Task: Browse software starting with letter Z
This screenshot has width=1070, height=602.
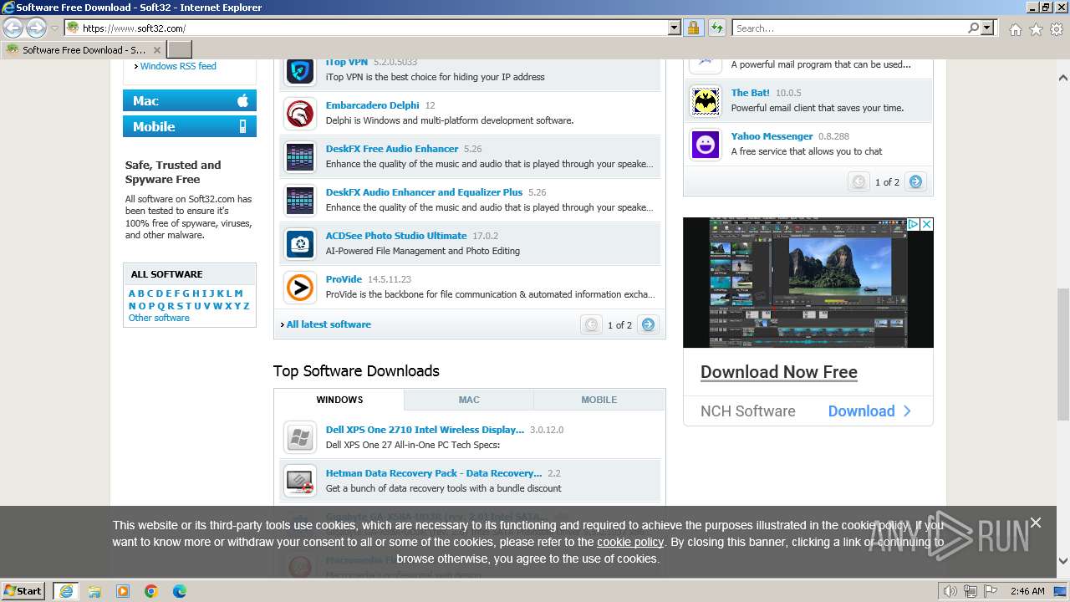Action: pyautogui.click(x=246, y=306)
